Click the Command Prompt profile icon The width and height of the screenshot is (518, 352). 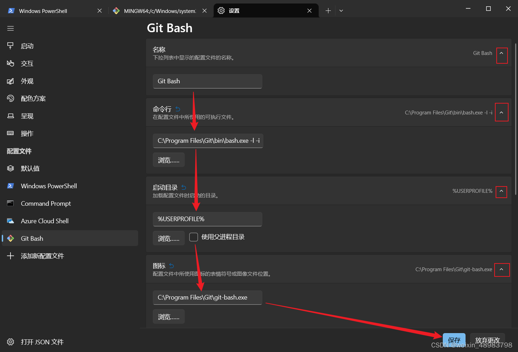click(10, 203)
